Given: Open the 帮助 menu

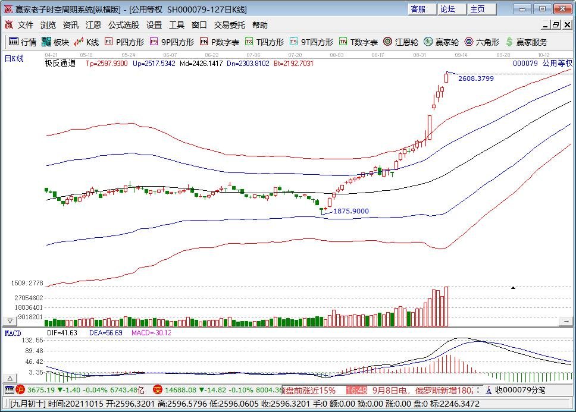Looking at the screenshot, I should coord(259,25).
